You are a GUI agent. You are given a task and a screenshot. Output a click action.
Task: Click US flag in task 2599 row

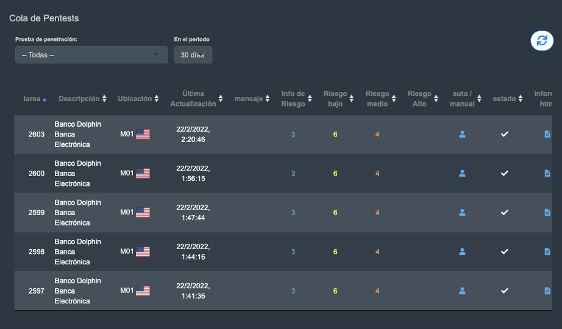[x=143, y=213]
